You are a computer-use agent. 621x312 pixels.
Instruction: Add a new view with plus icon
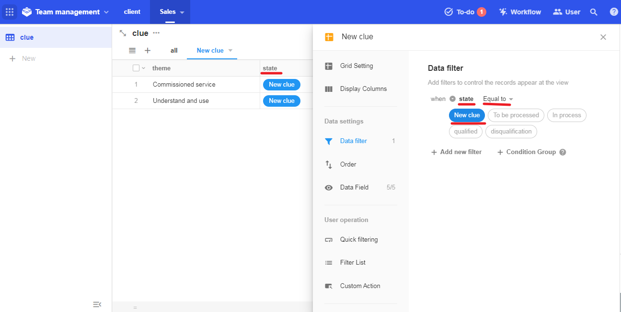[148, 50]
